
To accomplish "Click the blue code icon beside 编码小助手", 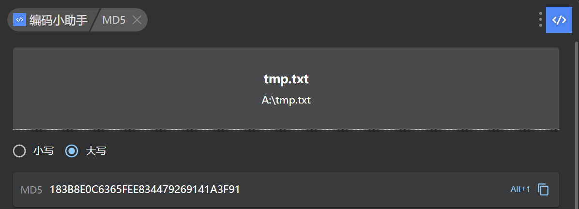I will point(19,20).
